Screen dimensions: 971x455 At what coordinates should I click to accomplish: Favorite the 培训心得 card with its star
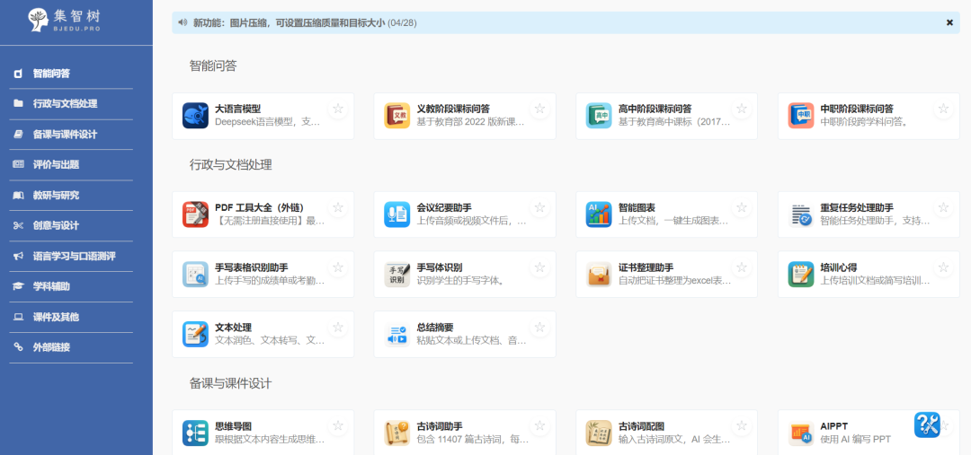[x=943, y=267]
